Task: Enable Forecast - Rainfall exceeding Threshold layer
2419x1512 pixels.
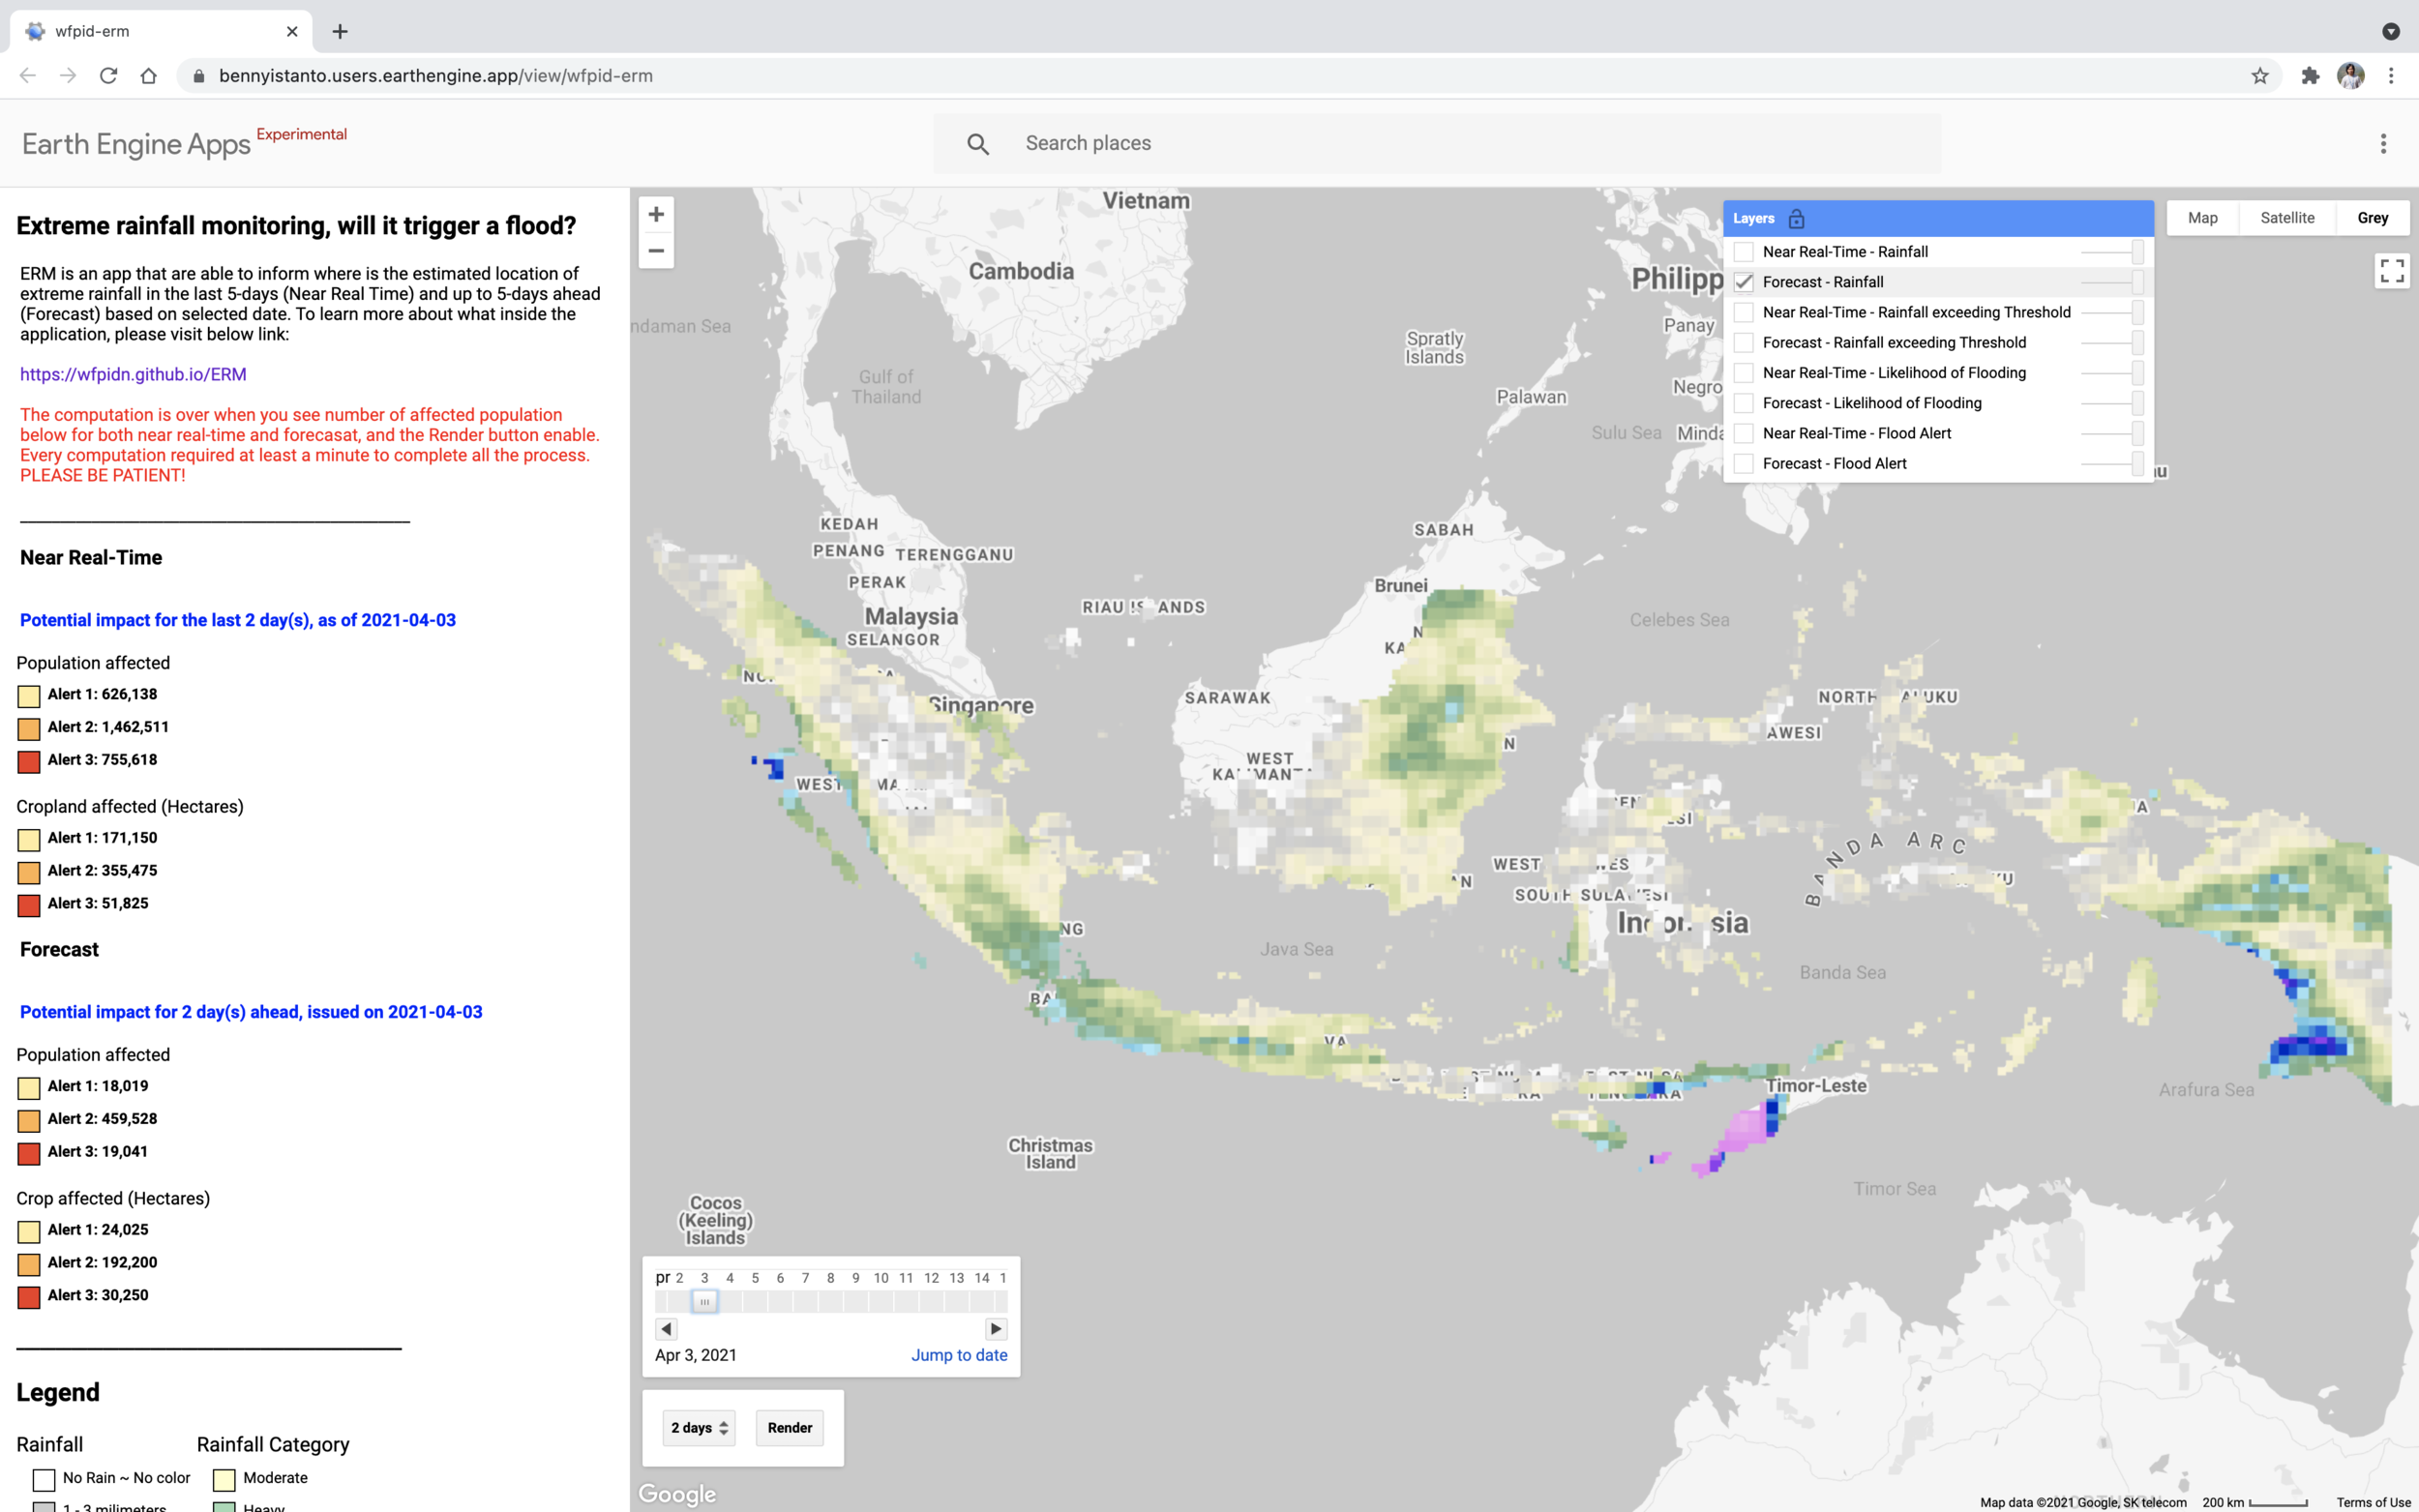Action: coord(1744,343)
